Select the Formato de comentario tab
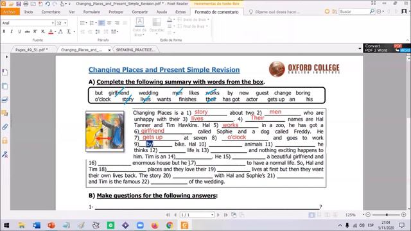Viewport: 411px width, 231px height. pyautogui.click(x=216, y=12)
